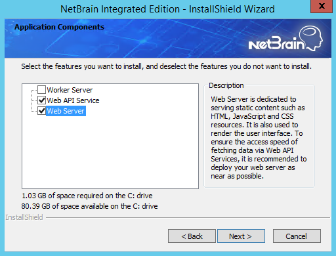Image resolution: width=336 pixels, height=256 pixels.
Task: Click the space available on C: text
Action: click(x=89, y=206)
